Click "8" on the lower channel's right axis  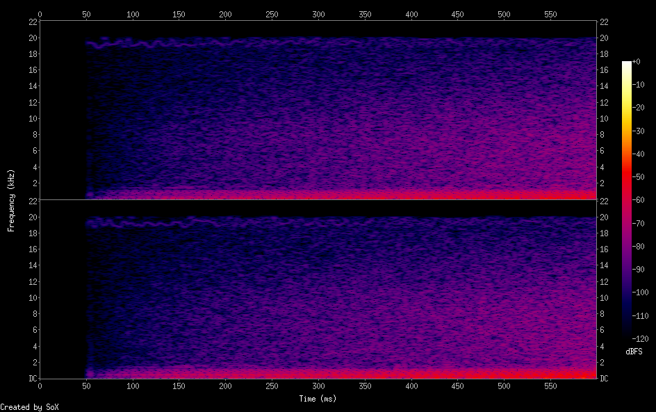(602, 314)
